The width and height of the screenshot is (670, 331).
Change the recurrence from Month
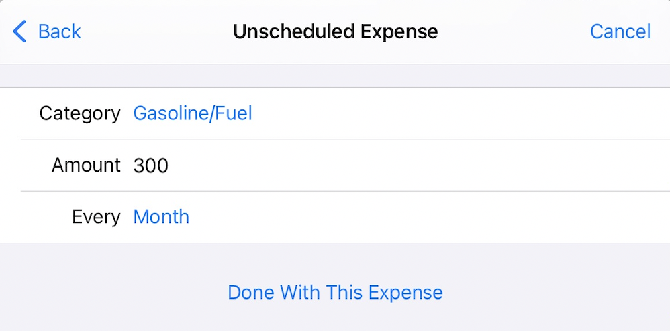click(x=161, y=217)
